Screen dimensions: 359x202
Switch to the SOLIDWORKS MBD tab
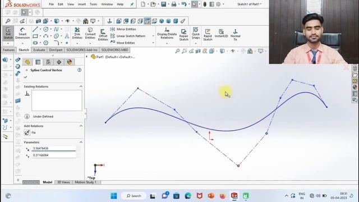(x=114, y=50)
